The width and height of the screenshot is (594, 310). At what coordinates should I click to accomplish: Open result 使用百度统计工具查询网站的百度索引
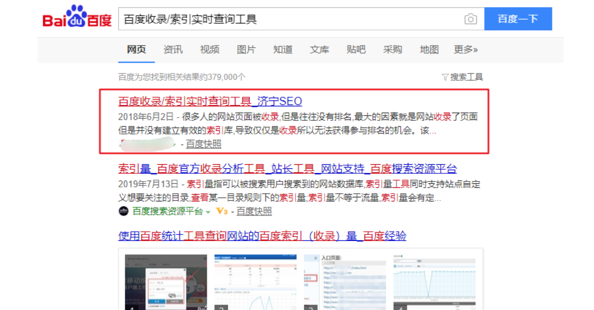(x=262, y=236)
